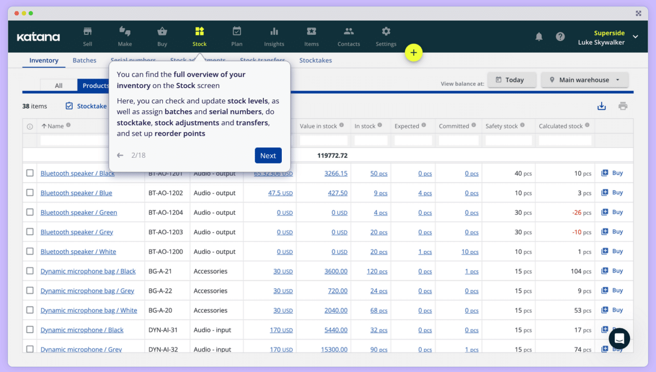Open the Sell module icon
The image size is (656, 372).
[87, 32]
